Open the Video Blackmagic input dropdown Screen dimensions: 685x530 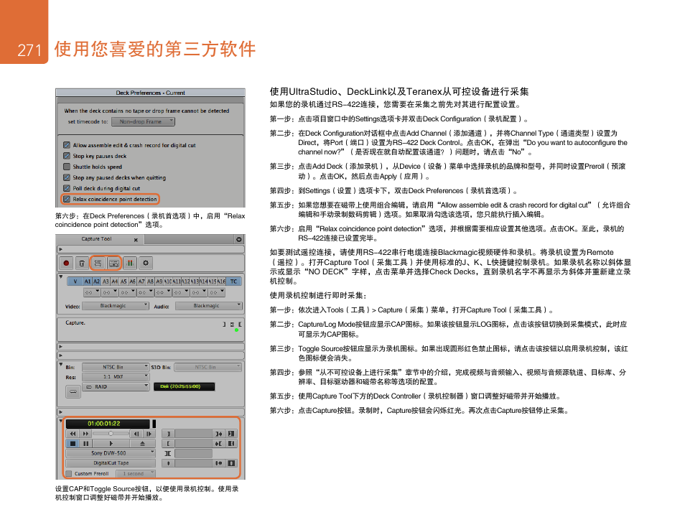coord(116,306)
